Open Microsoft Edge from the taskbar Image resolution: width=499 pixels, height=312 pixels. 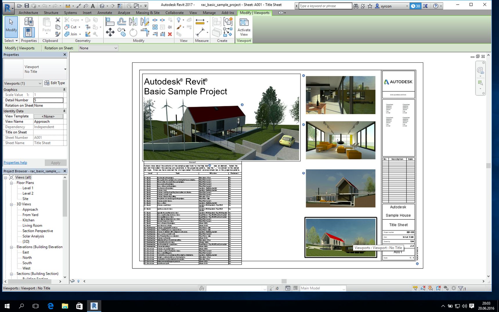coord(50,306)
